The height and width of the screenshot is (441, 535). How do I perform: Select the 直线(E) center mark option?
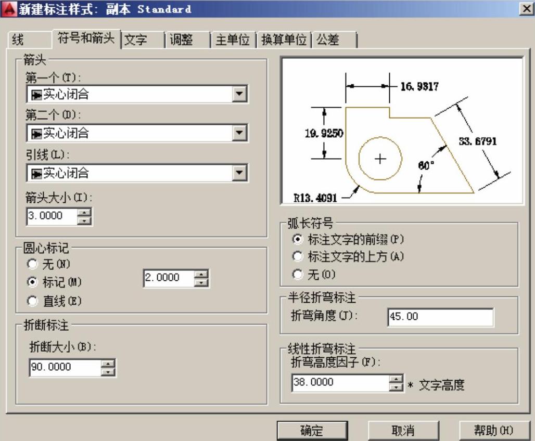pyautogui.click(x=32, y=301)
